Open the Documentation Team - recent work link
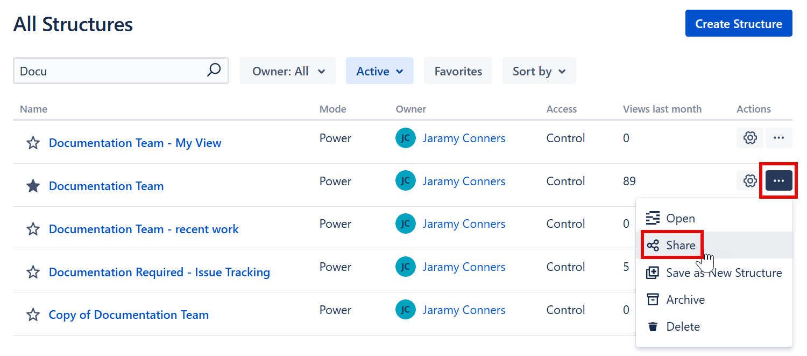This screenshot has width=807, height=356. tap(144, 229)
